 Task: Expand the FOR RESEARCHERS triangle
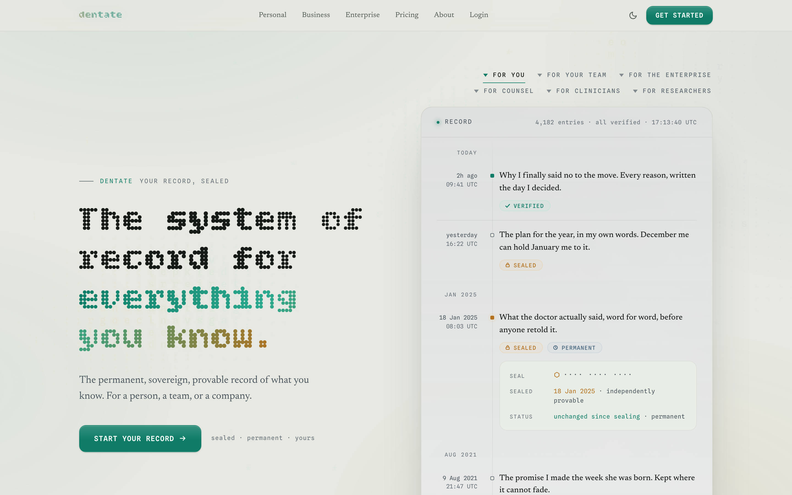tap(635, 91)
